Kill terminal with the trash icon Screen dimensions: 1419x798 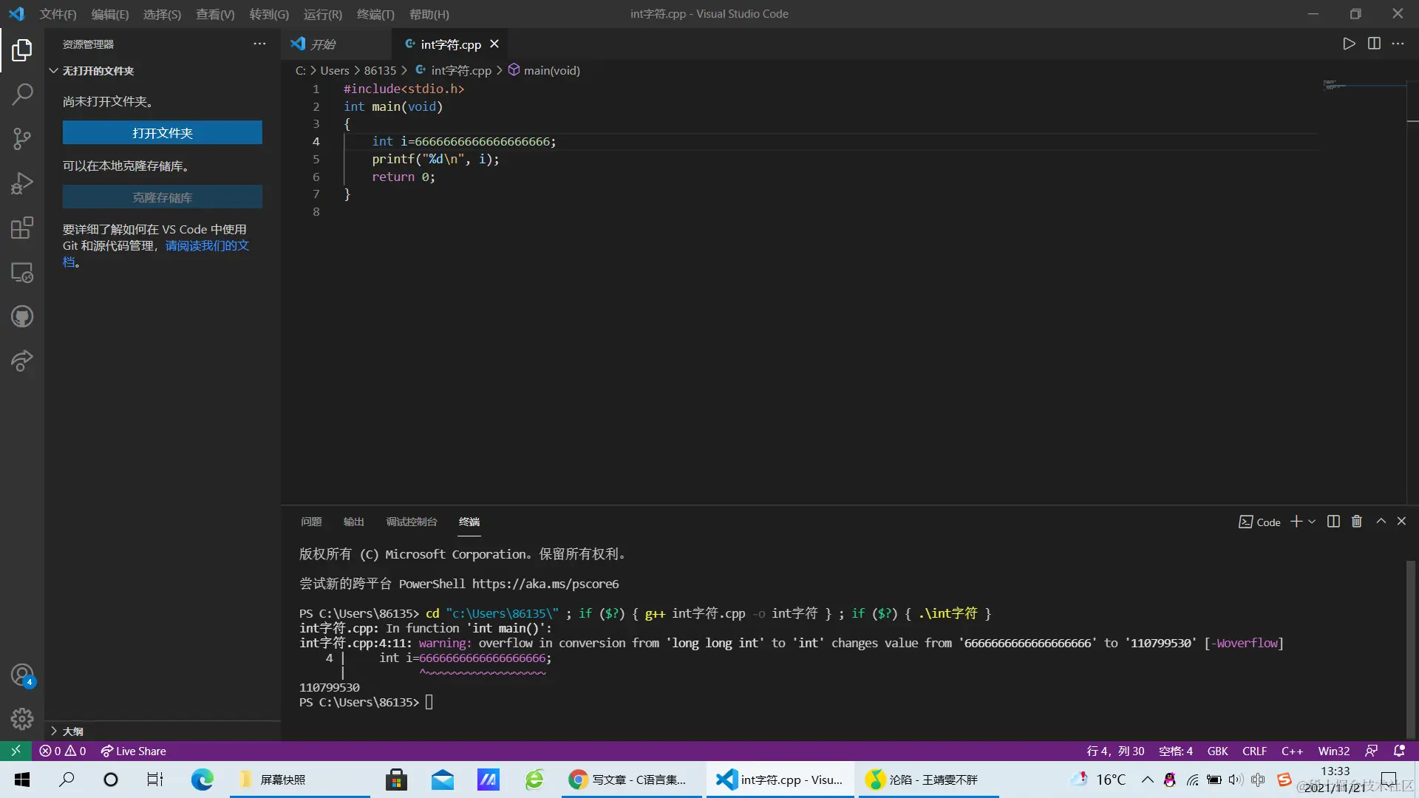click(1357, 522)
